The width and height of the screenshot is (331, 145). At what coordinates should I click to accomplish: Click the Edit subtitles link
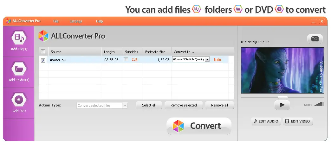coord(134,60)
